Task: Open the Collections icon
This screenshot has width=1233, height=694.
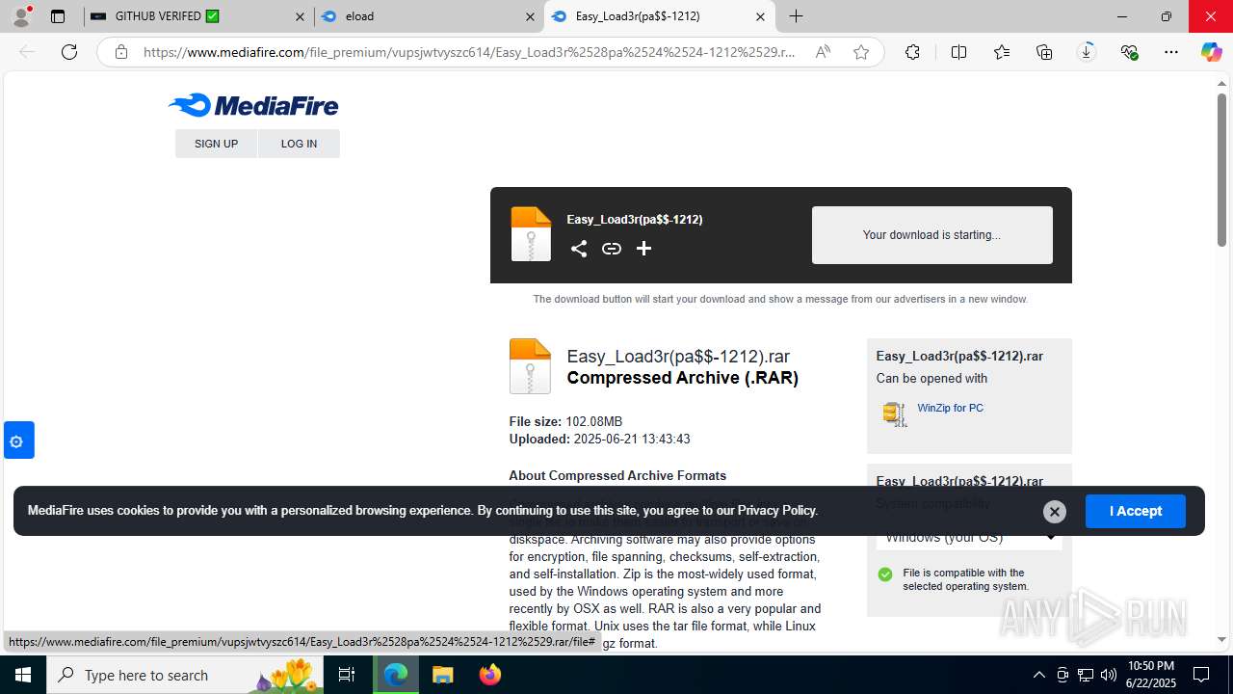Action: click(1044, 52)
